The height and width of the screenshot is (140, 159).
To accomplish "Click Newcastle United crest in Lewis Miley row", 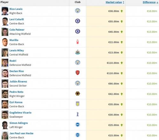I will click(x=78, y=52).
